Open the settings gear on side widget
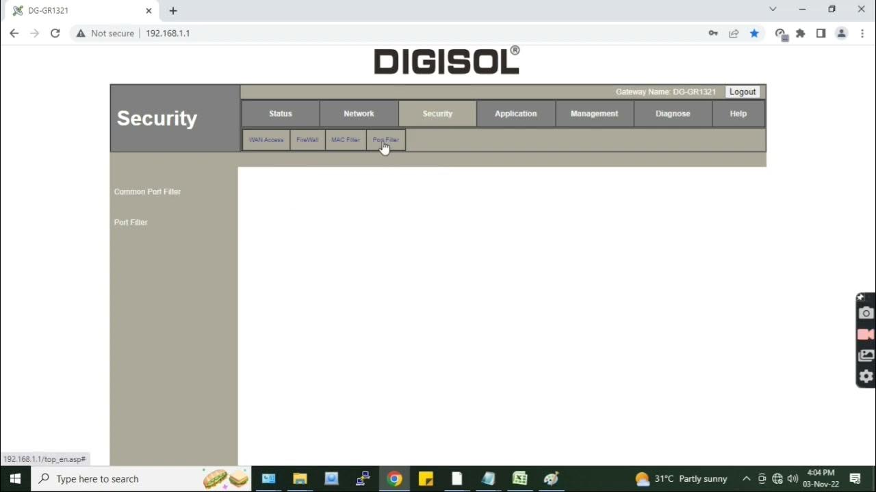Image resolution: width=876 pixels, height=492 pixels. pyautogui.click(x=866, y=377)
